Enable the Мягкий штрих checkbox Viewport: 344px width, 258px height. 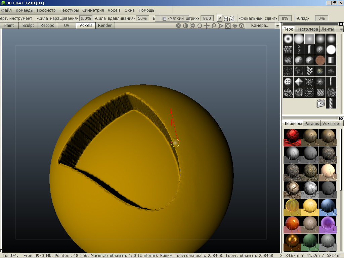point(164,18)
